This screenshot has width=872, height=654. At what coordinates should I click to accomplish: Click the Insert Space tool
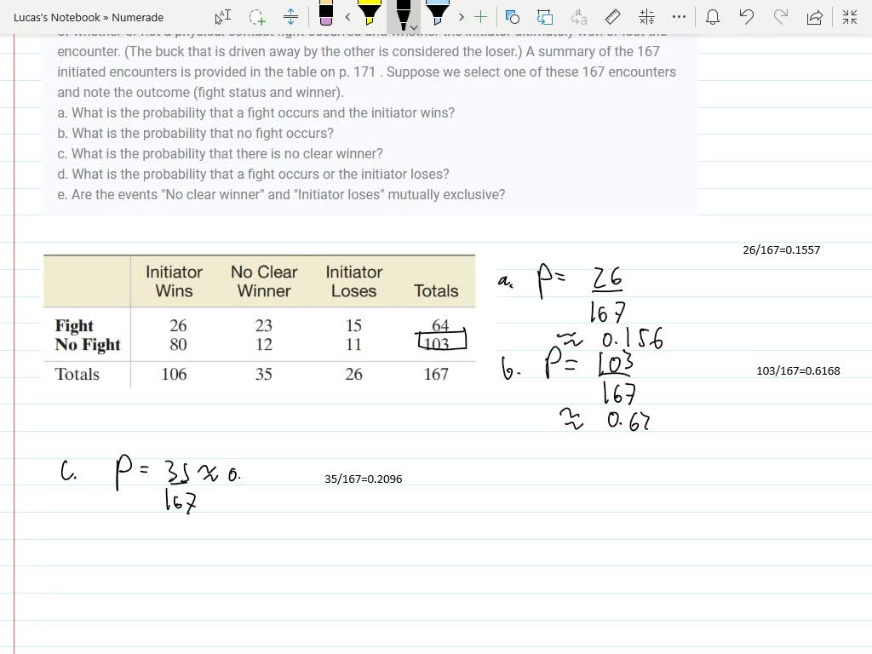coord(290,17)
